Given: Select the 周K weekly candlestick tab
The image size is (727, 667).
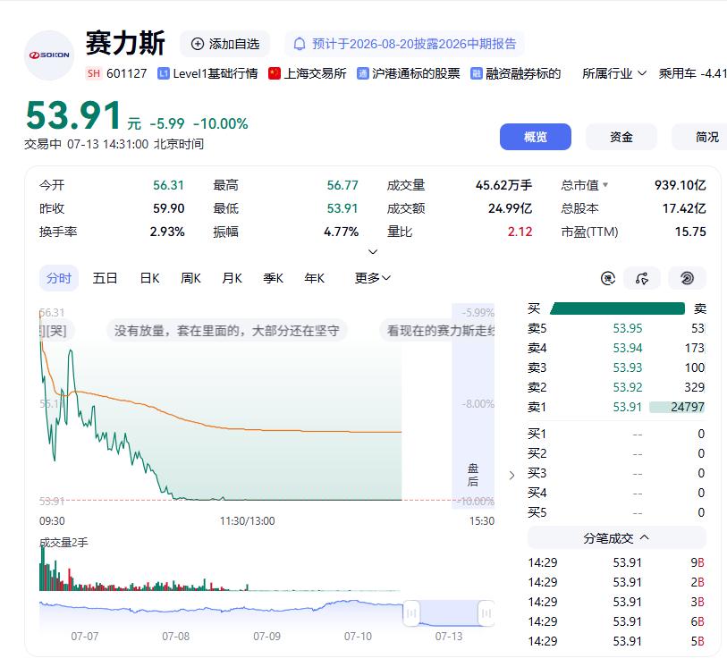Looking at the screenshot, I should (x=190, y=278).
